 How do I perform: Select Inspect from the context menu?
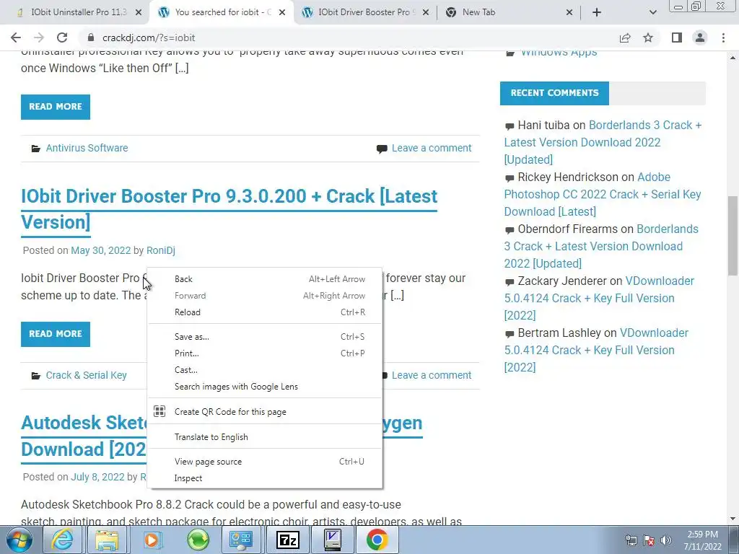point(264,478)
